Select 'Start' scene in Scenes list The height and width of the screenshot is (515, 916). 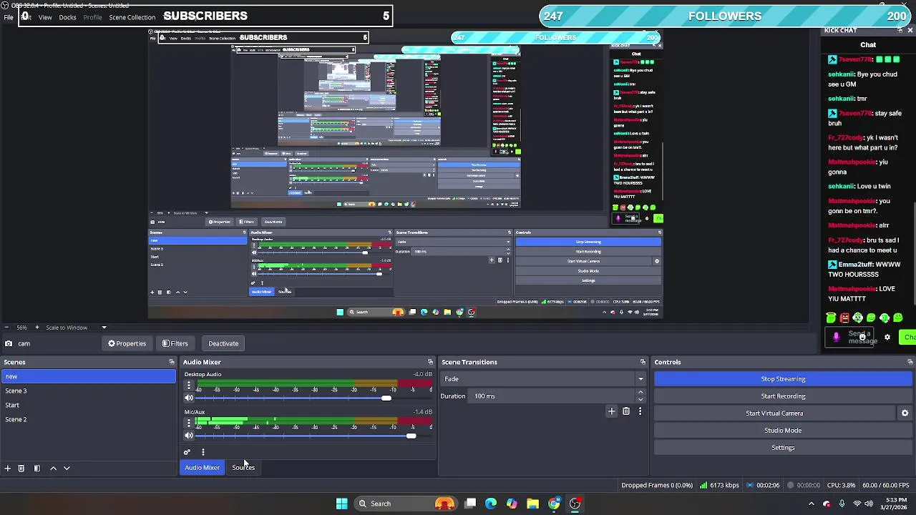[x=88, y=405]
